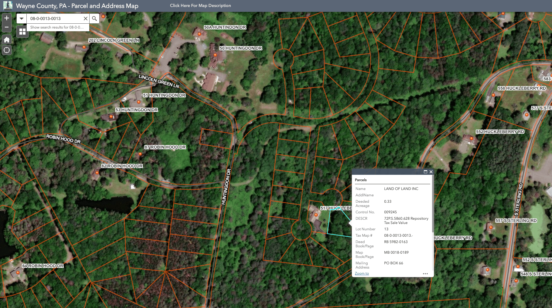
Task: Click the Wayne County map title
Action: pos(77,6)
